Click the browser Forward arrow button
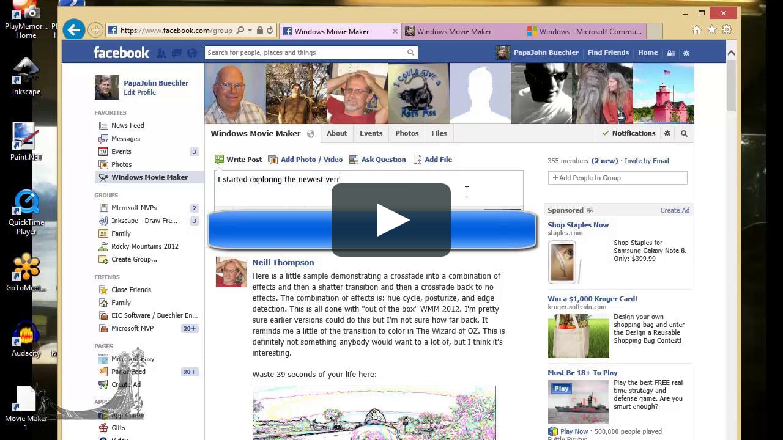The image size is (783, 440). coord(95,30)
